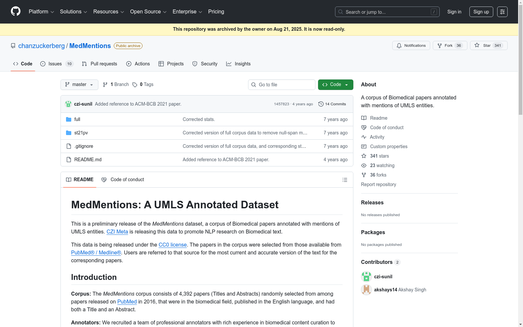
Task: Switch to the Issues tab
Action: point(57,64)
